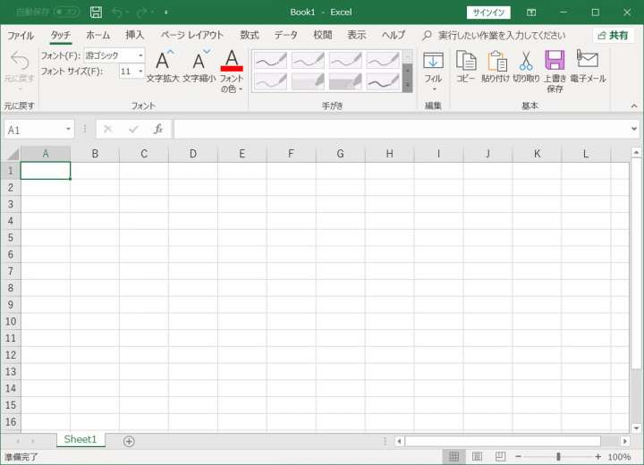644x465 pixels.
Task: Click the fx insert function icon
Action: pyautogui.click(x=158, y=130)
